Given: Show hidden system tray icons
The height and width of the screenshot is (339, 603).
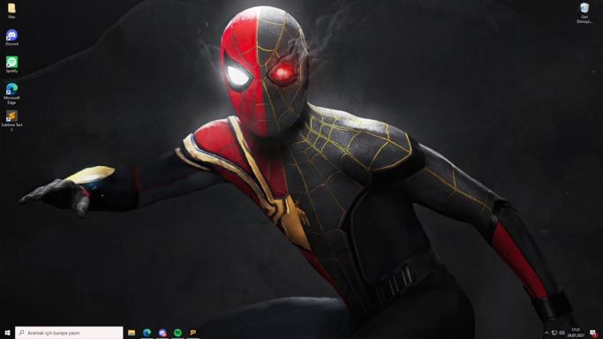Looking at the screenshot, I should pyautogui.click(x=546, y=333).
